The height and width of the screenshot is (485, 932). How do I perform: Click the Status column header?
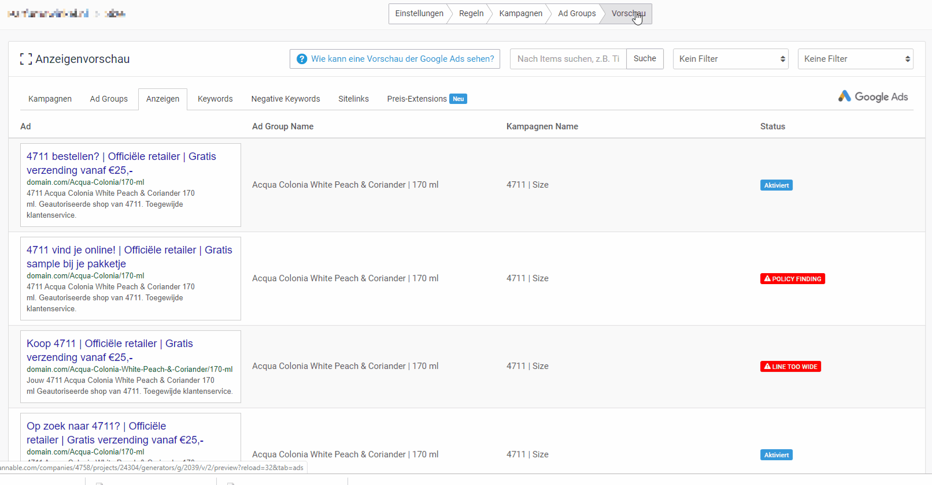772,126
